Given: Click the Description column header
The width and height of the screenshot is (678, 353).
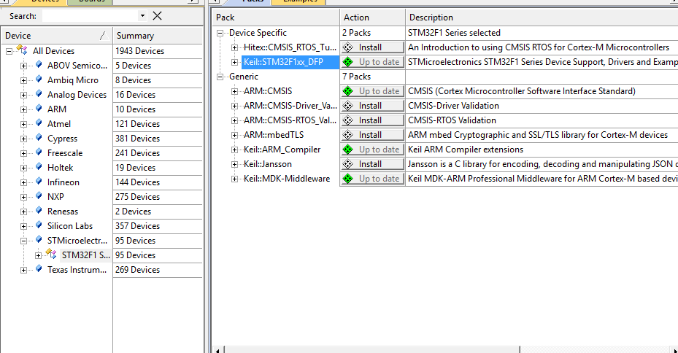Looking at the screenshot, I should click(542, 18).
